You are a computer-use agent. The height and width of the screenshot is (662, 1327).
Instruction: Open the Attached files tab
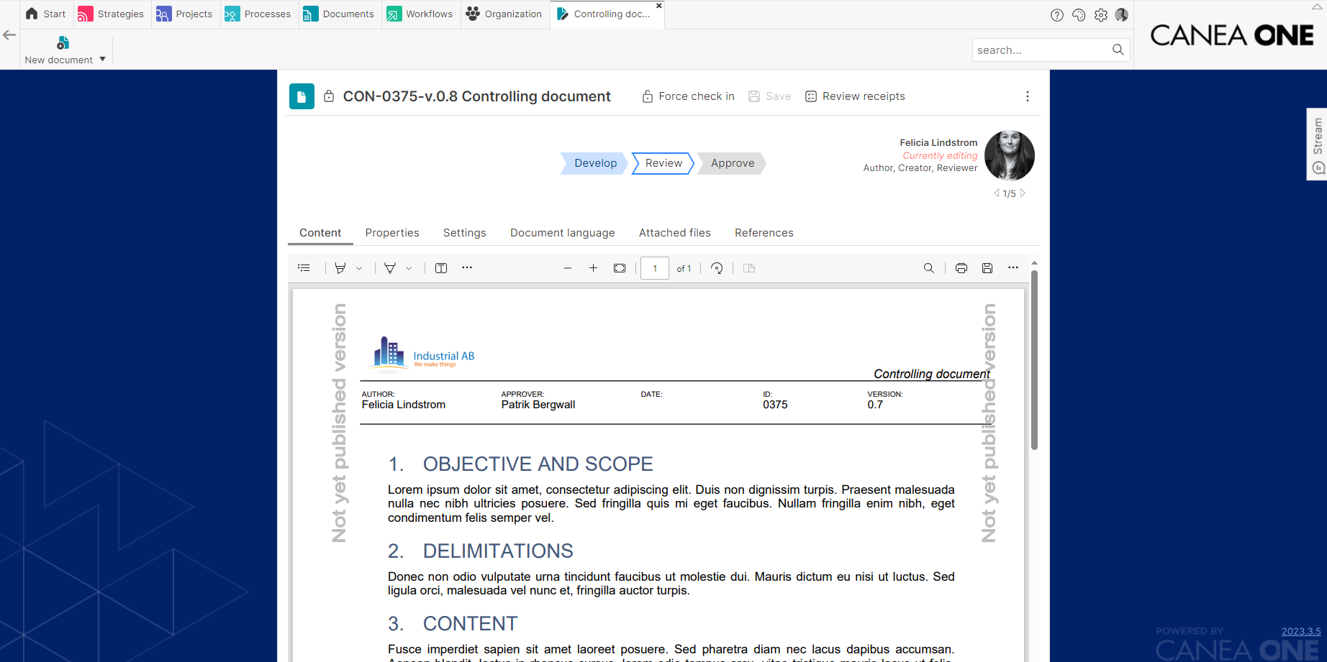[x=674, y=233]
